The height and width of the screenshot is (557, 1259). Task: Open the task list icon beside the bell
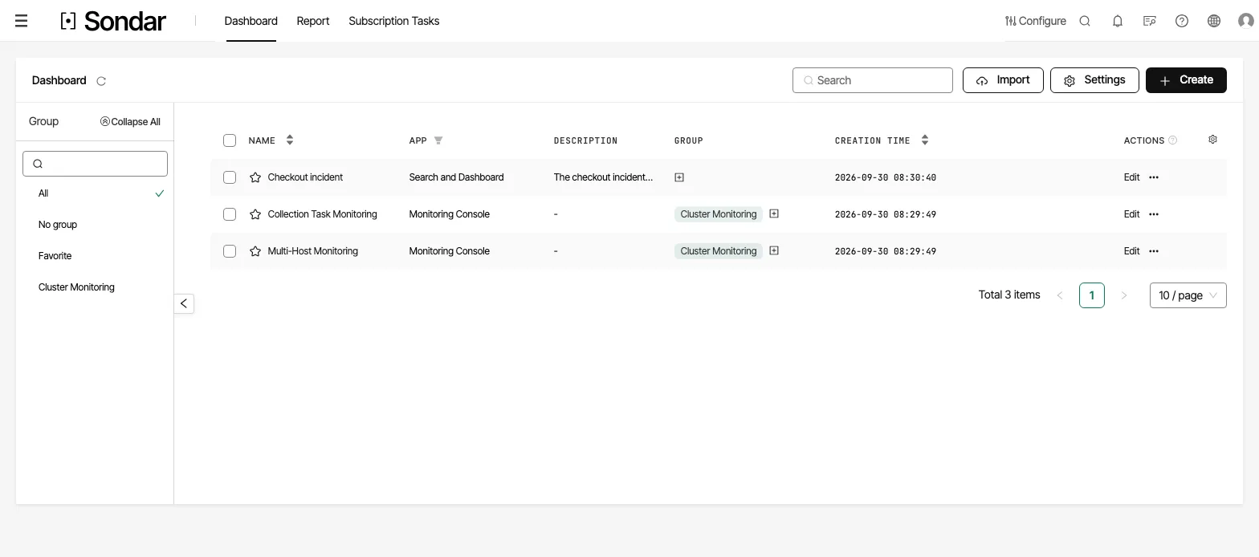pos(1149,21)
